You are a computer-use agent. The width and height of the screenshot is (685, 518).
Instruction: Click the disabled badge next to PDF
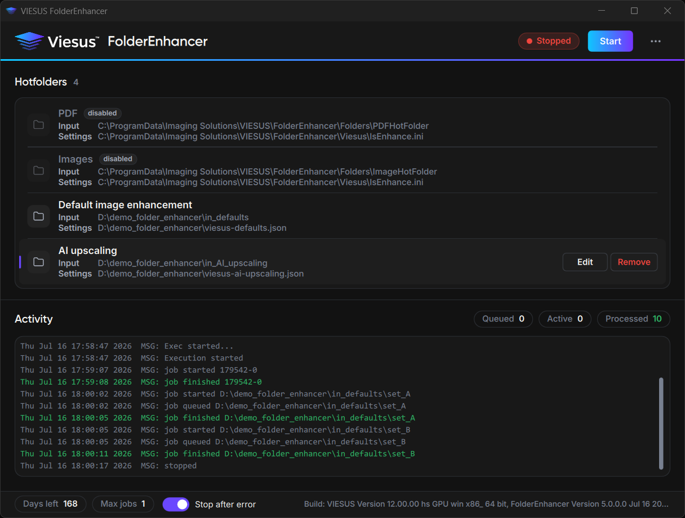pos(103,113)
